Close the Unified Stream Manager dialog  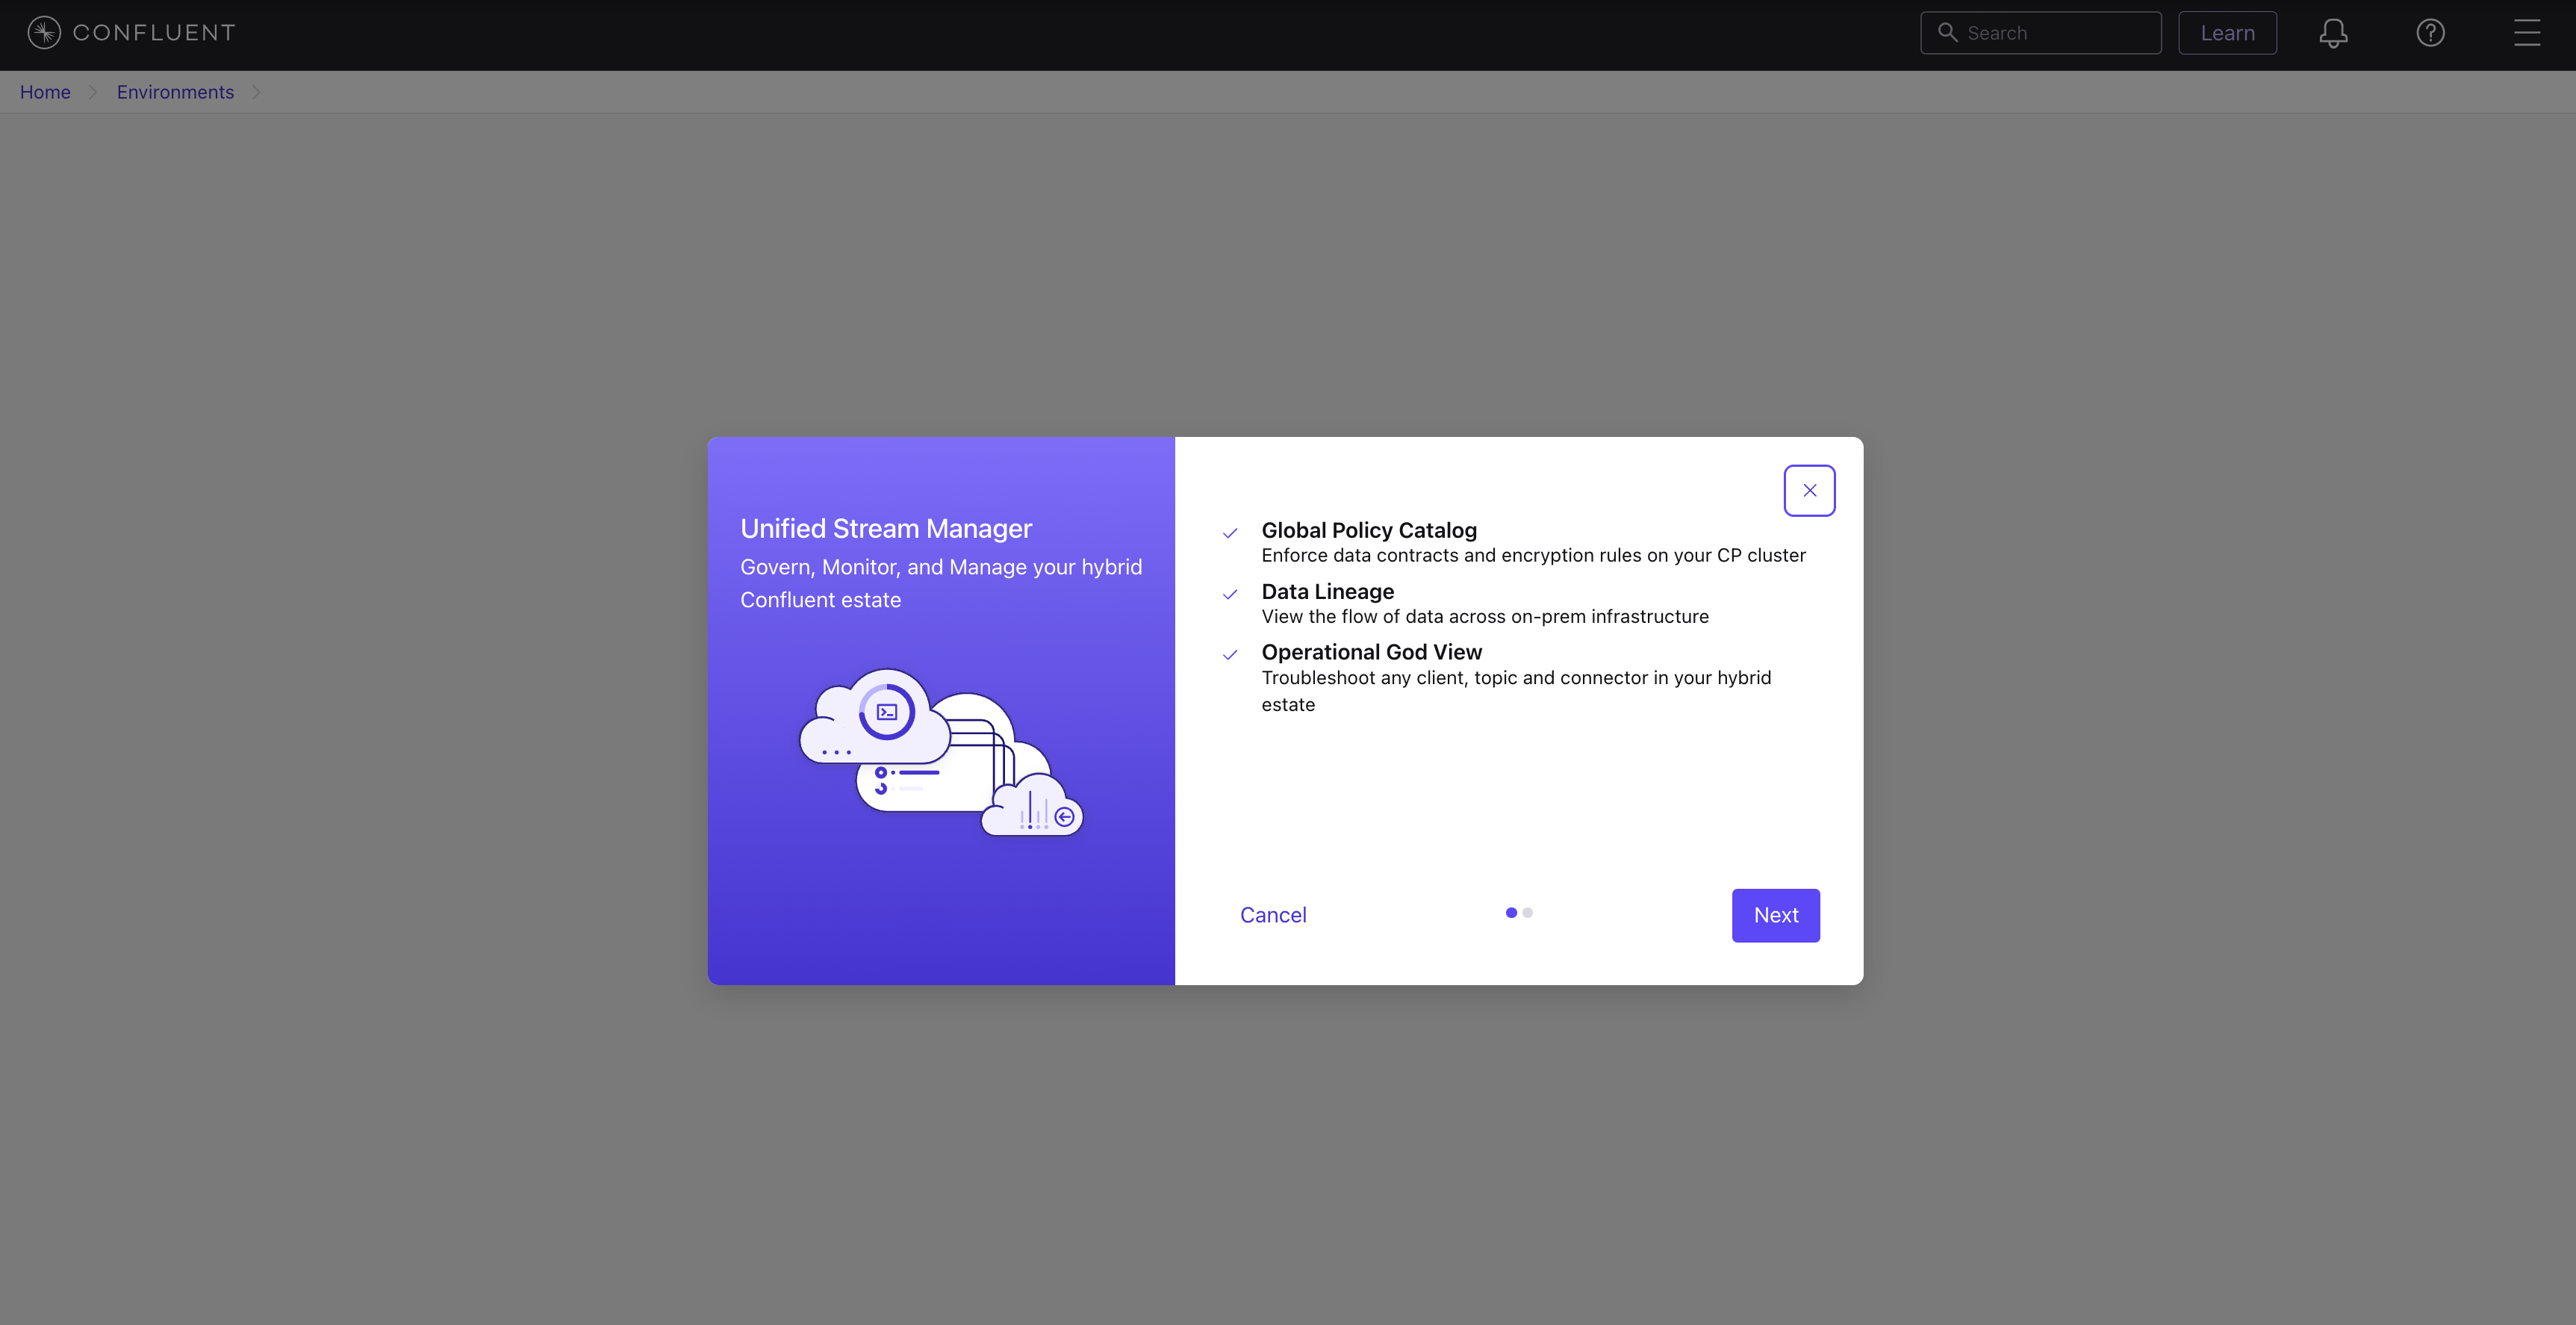1809,490
